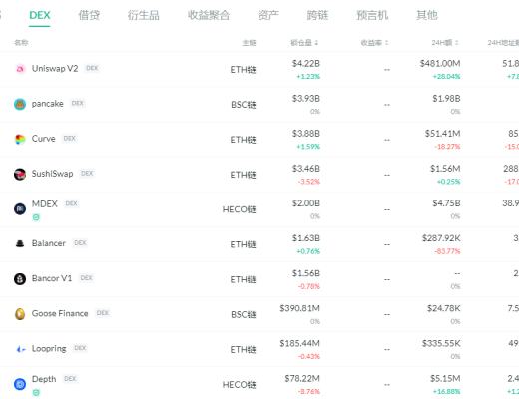This screenshot has height=399, width=519.
Task: Click DEX tag beside Curve
Action: click(x=70, y=138)
